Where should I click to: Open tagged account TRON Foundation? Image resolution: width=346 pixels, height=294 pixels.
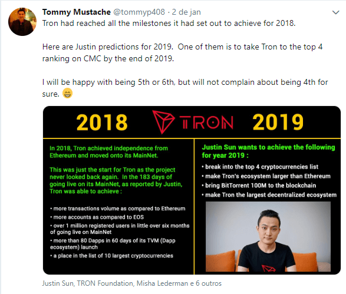pyautogui.click(x=105, y=283)
